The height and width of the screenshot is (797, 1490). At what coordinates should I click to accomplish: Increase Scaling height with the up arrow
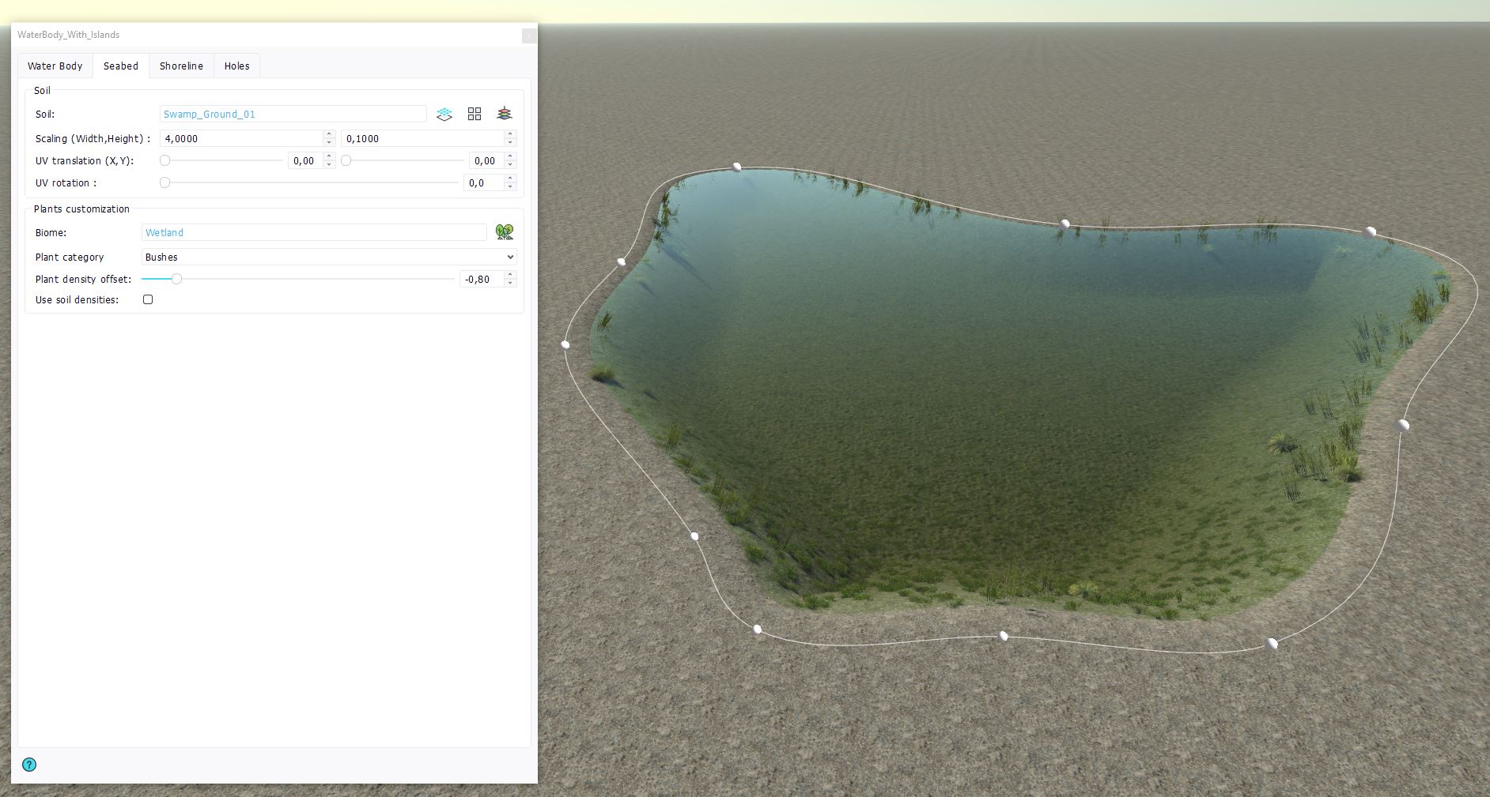510,135
